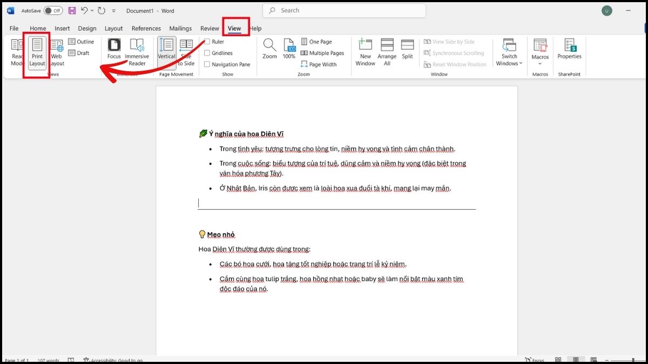Image resolution: width=648 pixels, height=364 pixels.
Task: Open a New Window
Action: point(365,45)
